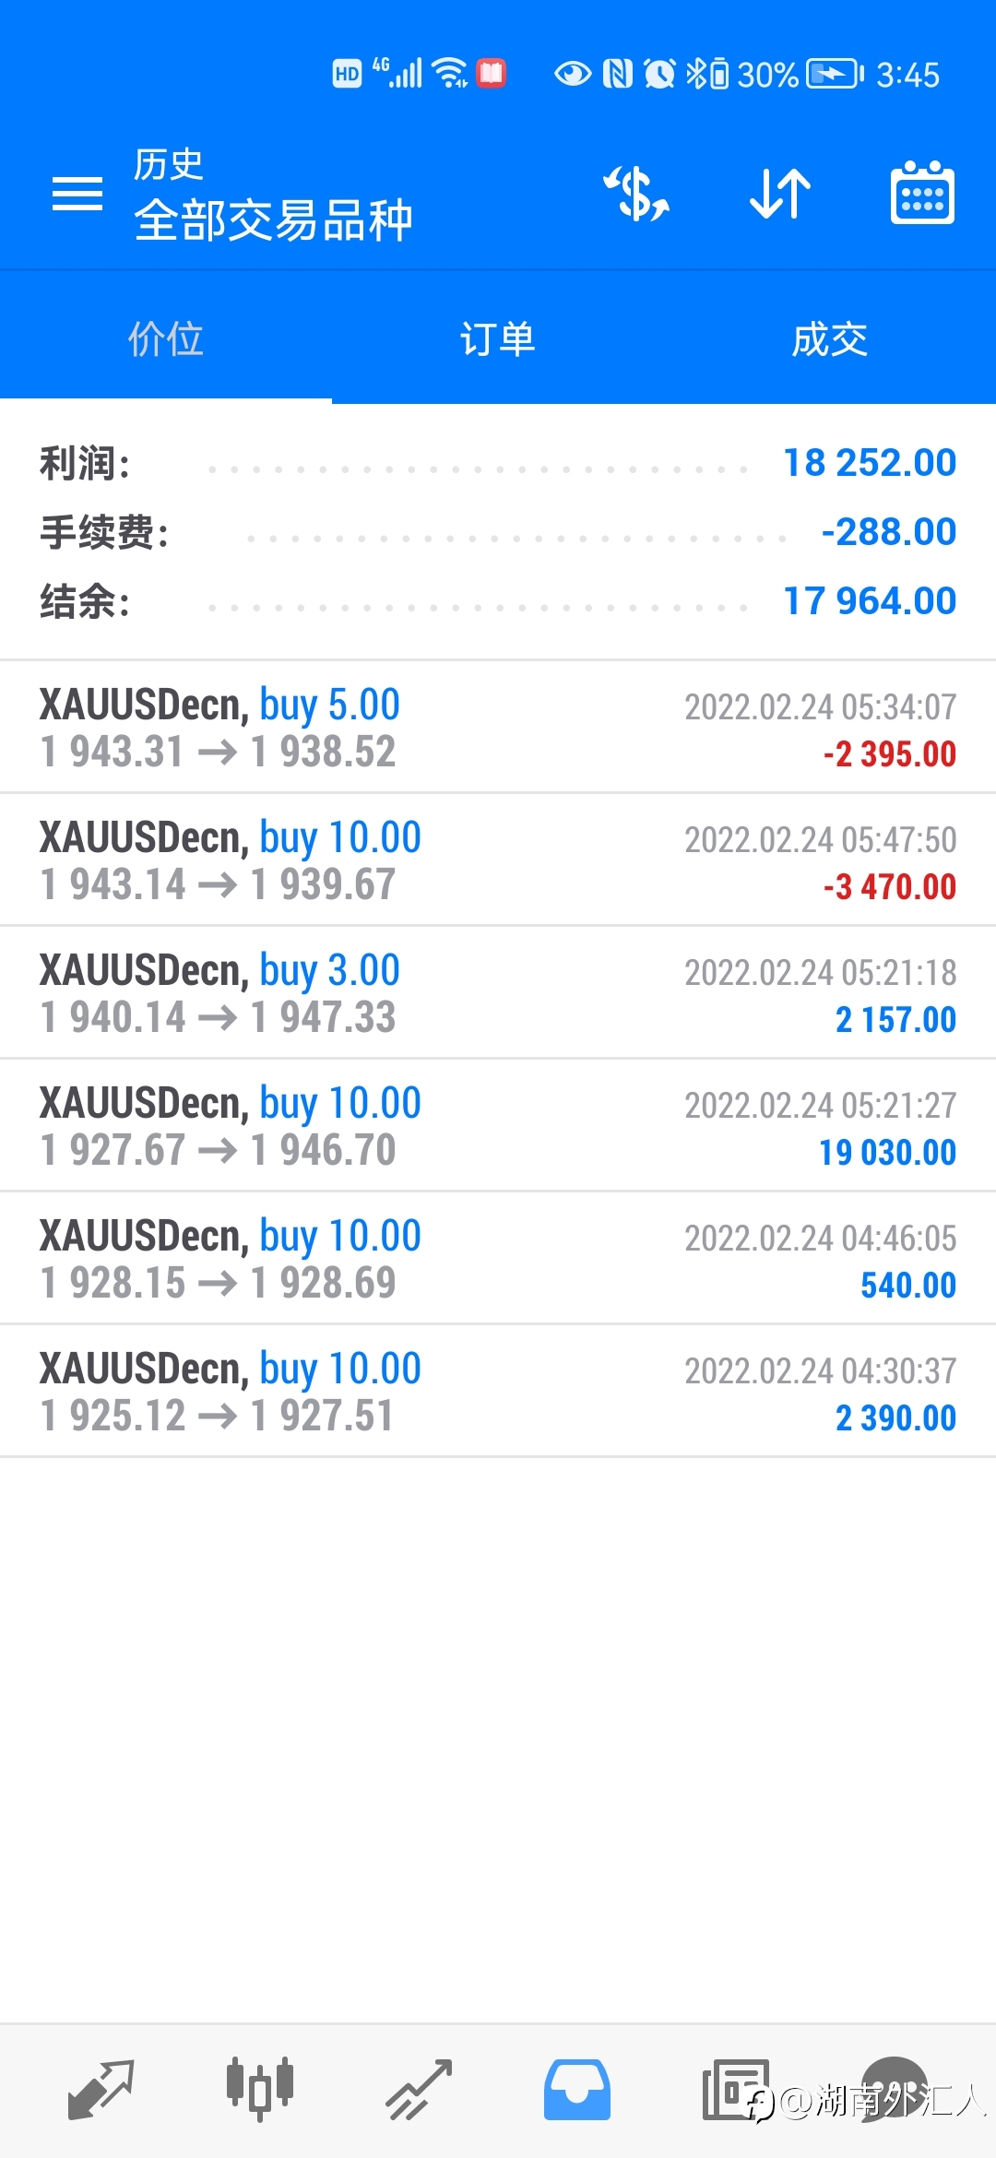Open the trade trend line icon
This screenshot has height=2158, width=996.
point(419,2090)
